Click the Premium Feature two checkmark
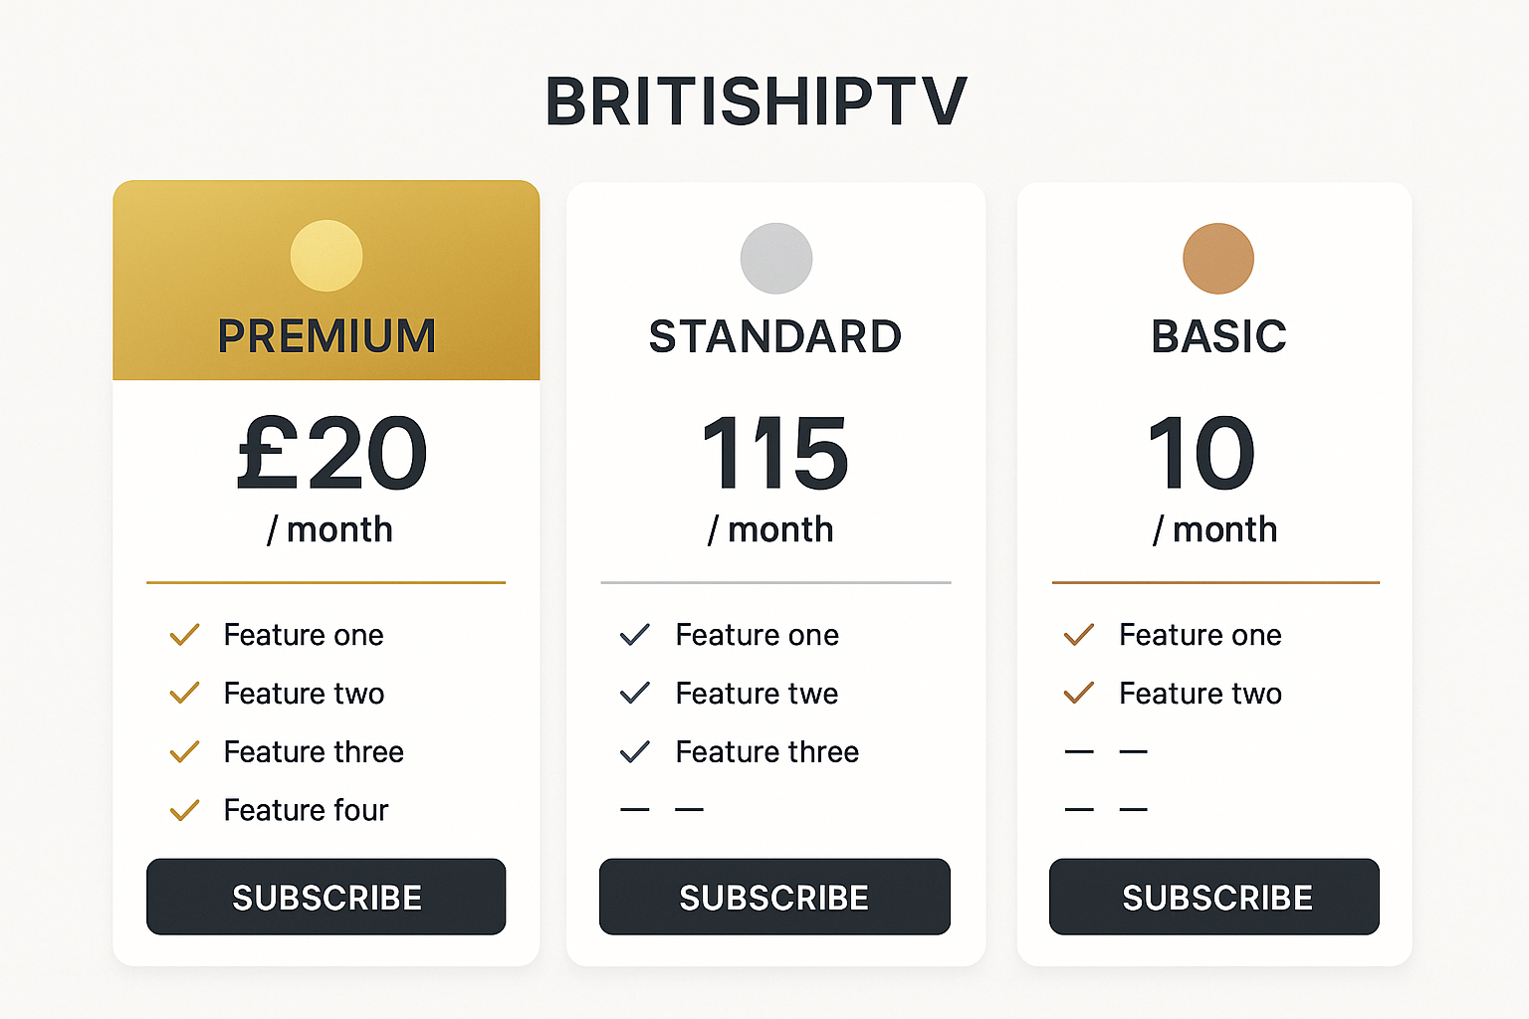Image resolution: width=1529 pixels, height=1019 pixels. coord(185,693)
